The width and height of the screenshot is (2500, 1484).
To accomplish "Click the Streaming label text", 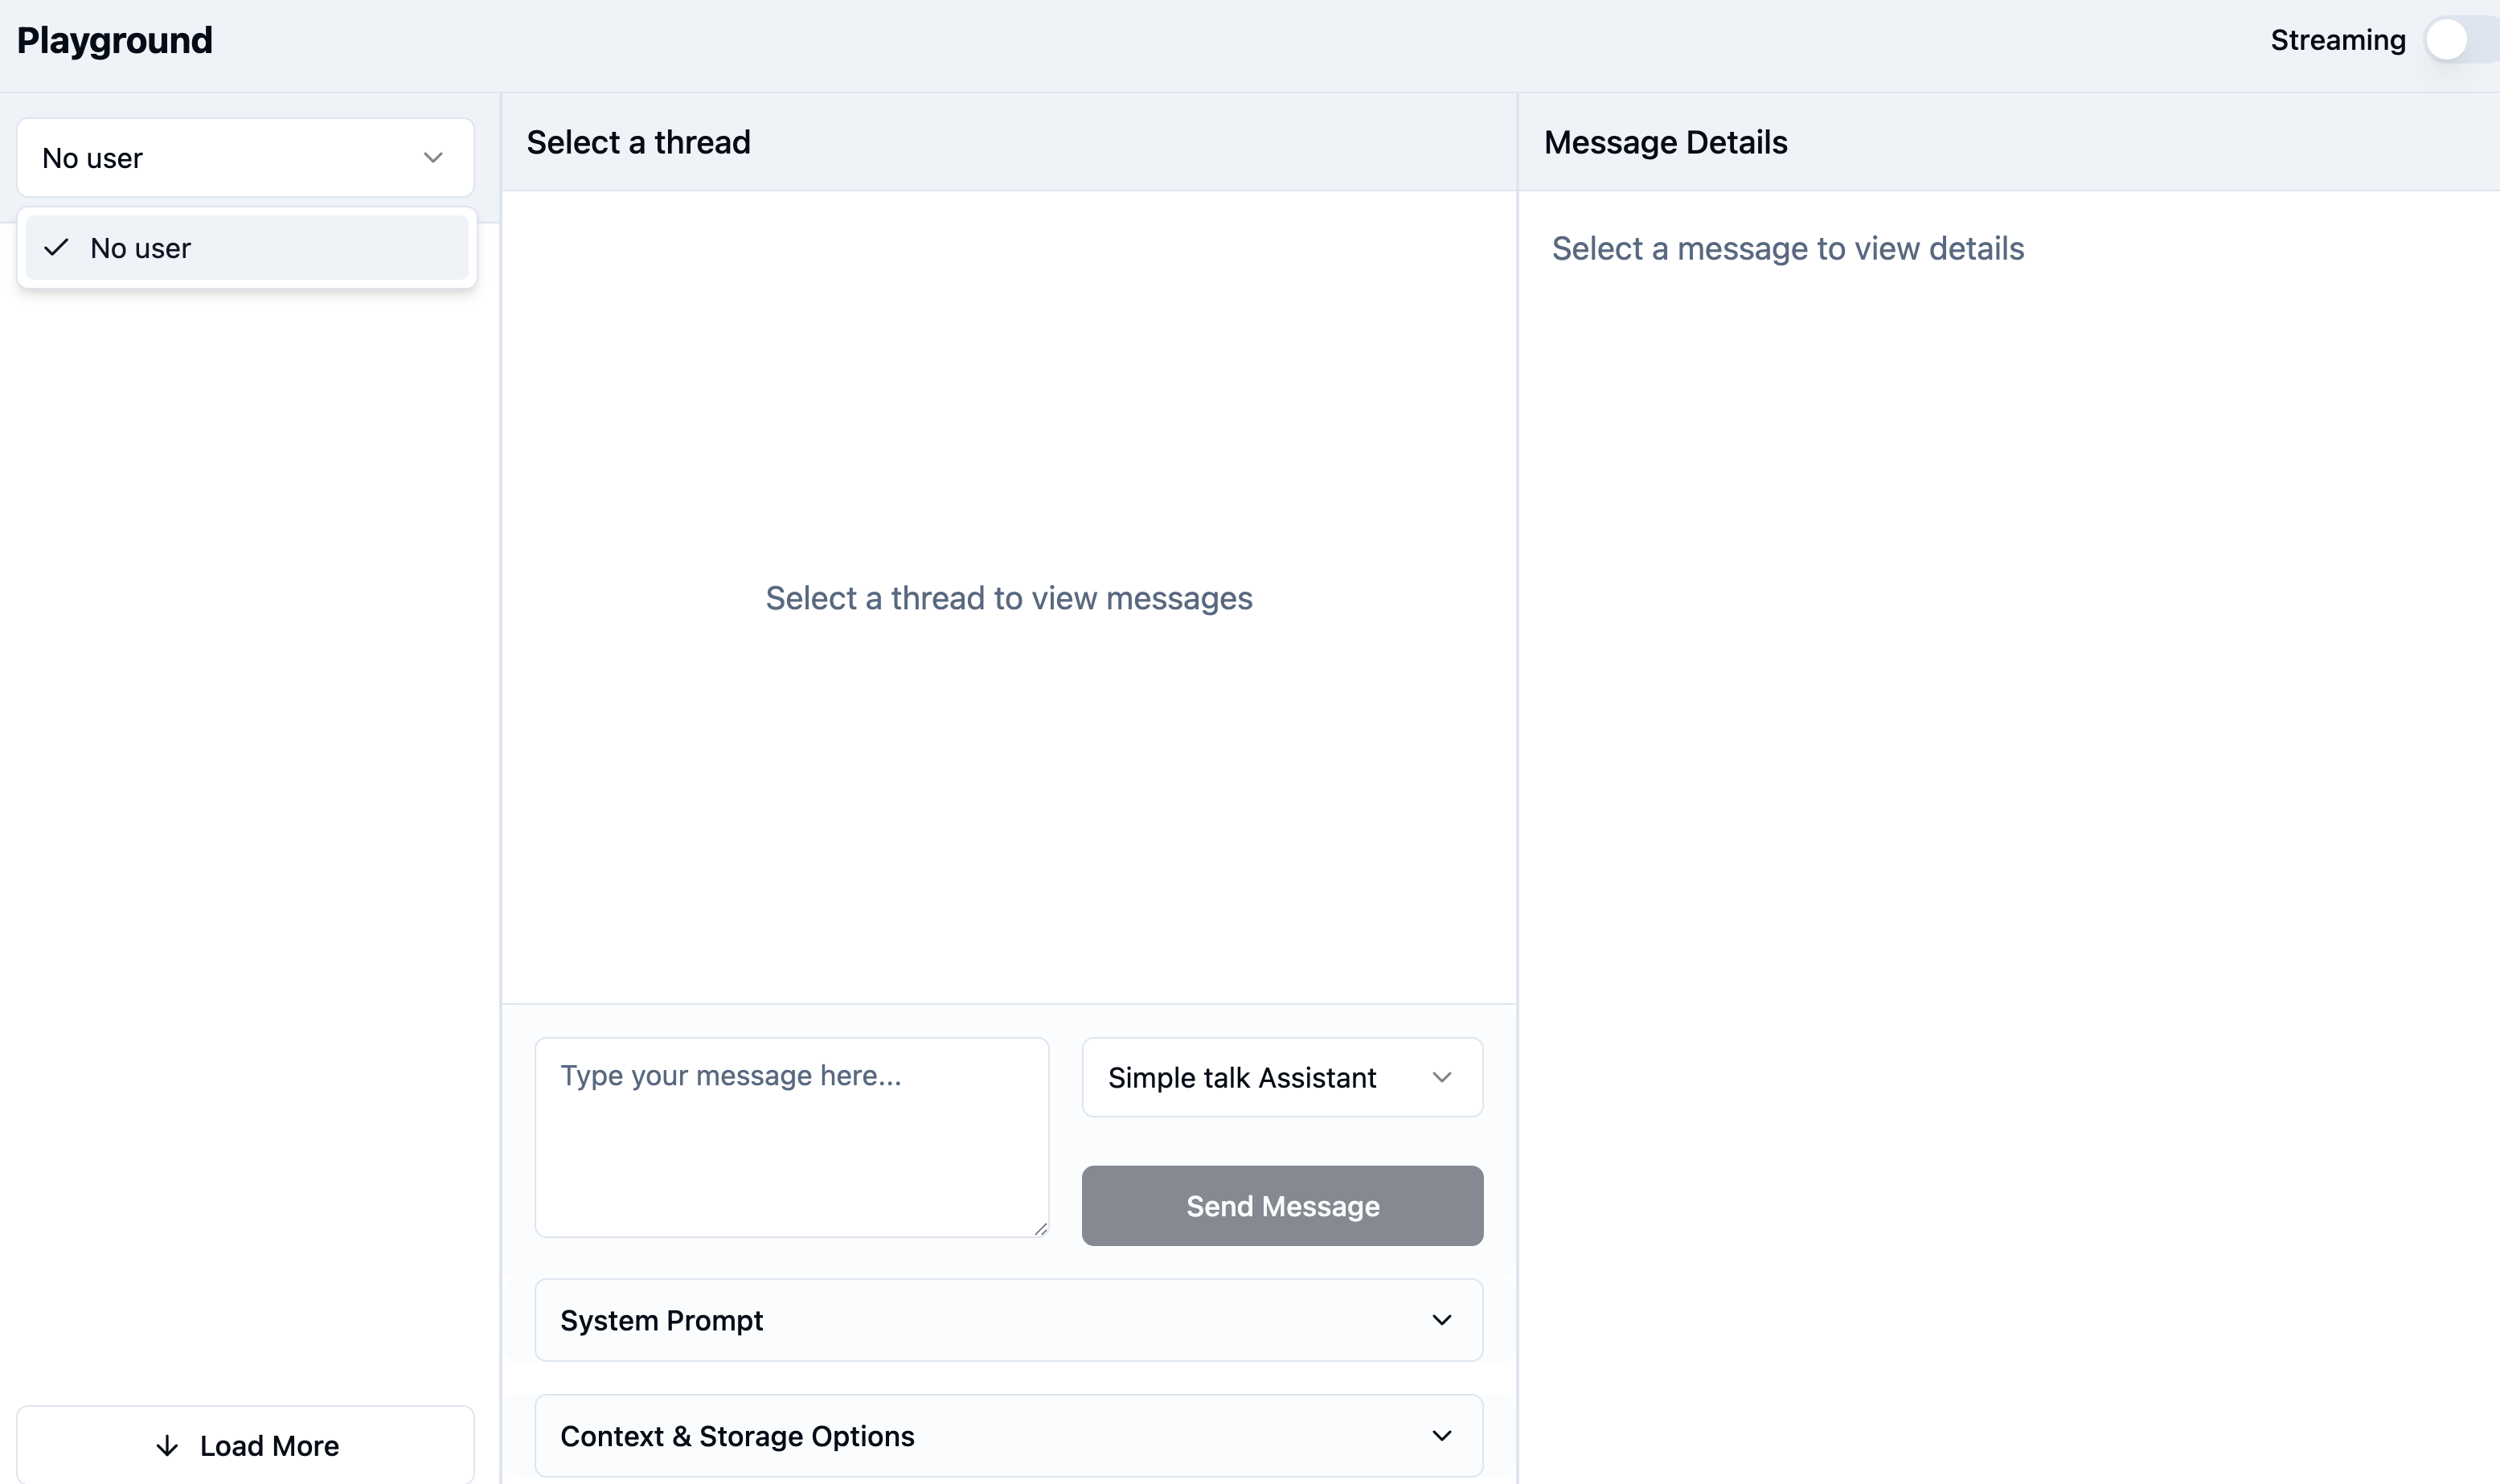I will coord(2337,41).
